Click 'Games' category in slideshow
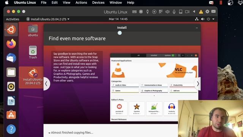Screen dimensions: 243x137 [125, 91]
